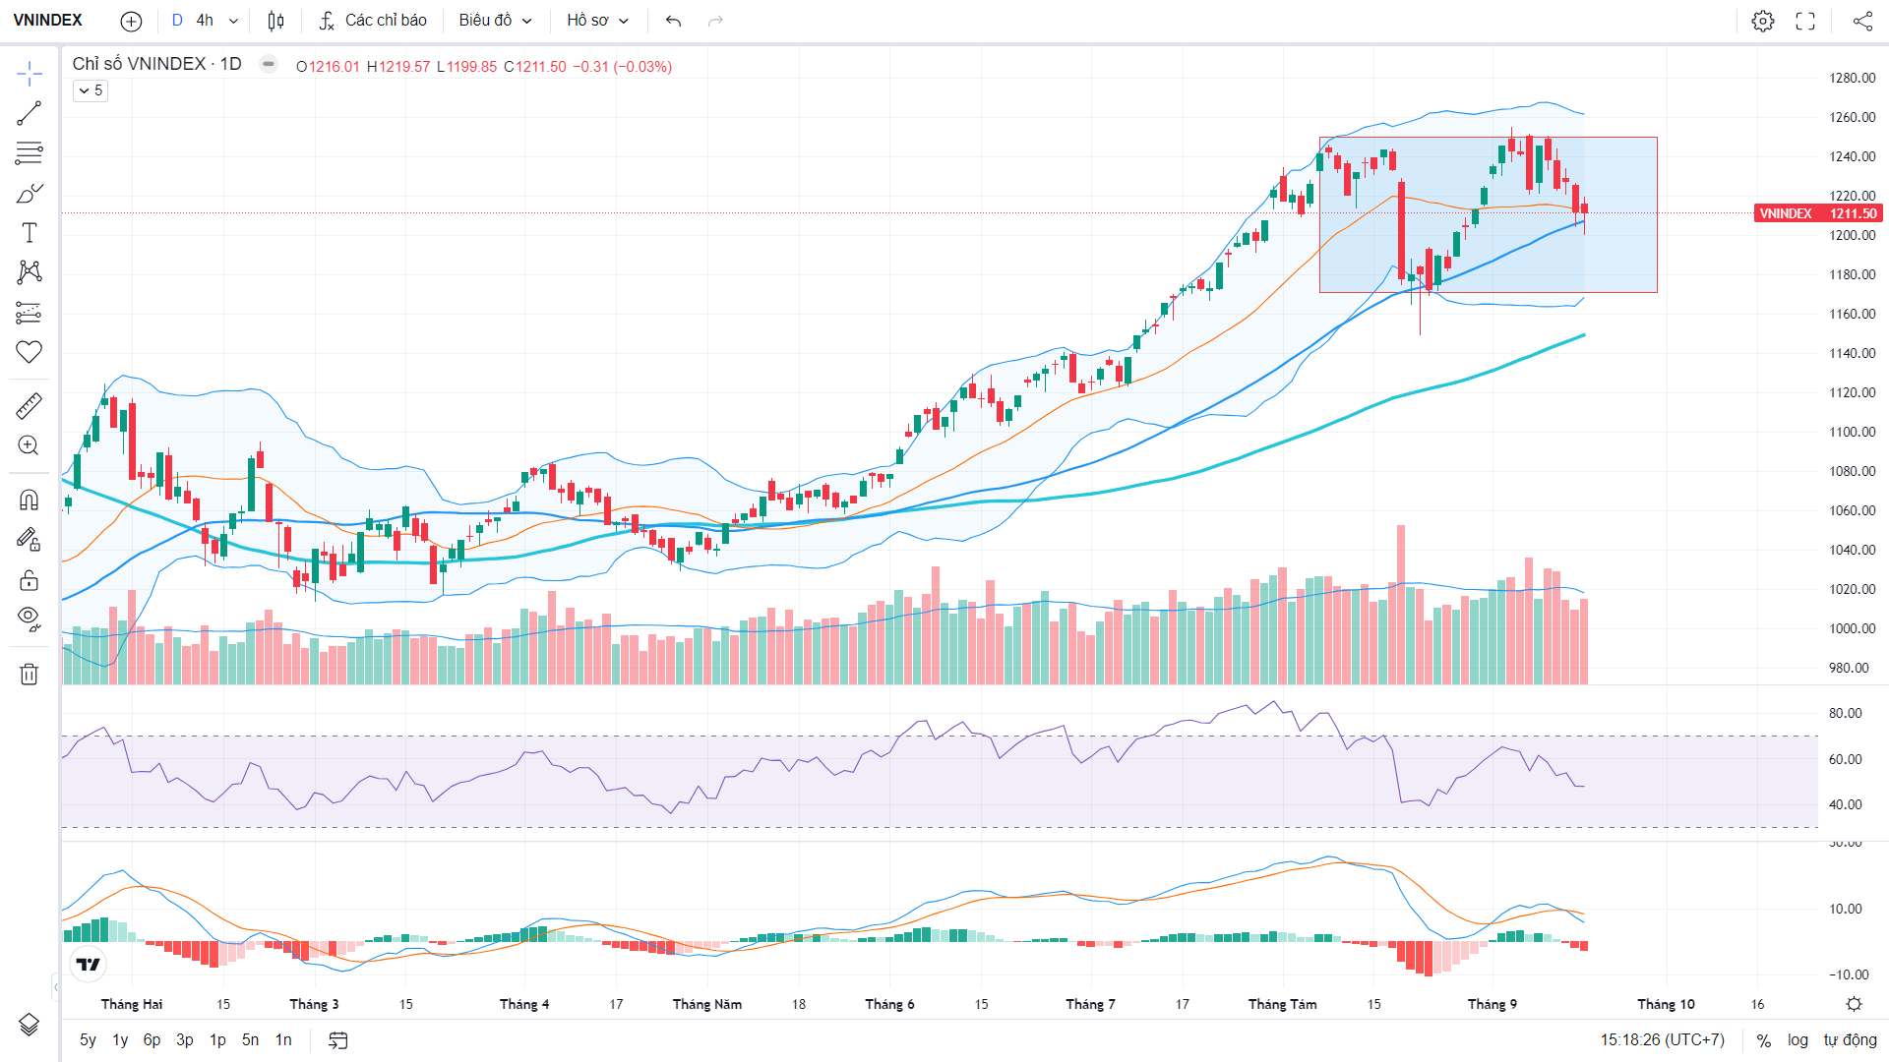Open the timeframe interval dropdown arrow
1889x1062 pixels.
point(233,21)
